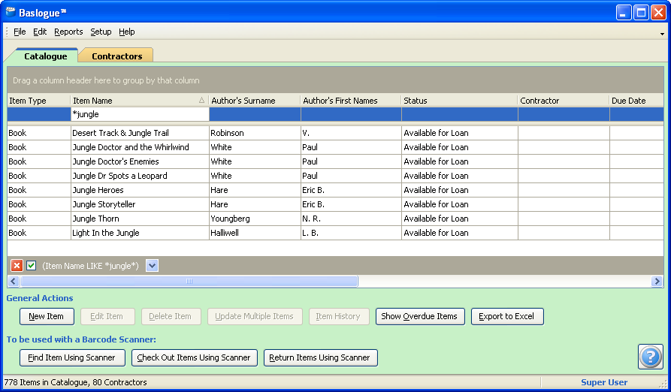Screen dimensions: 671x392
Task: Click the Robinson surname cell
Action: (x=255, y=133)
